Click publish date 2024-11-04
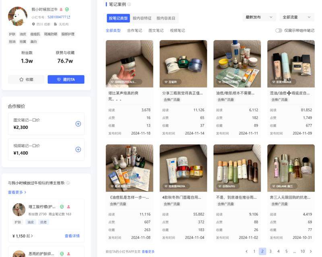Image resolution: width=322 pixels, height=257 pixels. click(x=194, y=238)
